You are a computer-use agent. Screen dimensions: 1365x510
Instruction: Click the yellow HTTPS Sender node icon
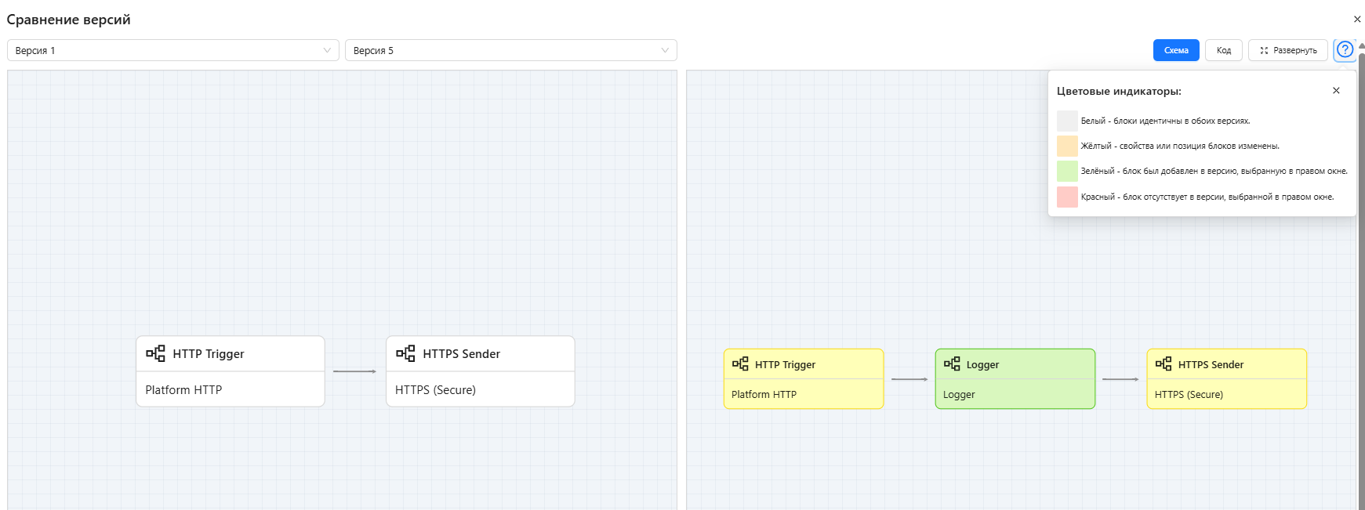coord(1164,364)
